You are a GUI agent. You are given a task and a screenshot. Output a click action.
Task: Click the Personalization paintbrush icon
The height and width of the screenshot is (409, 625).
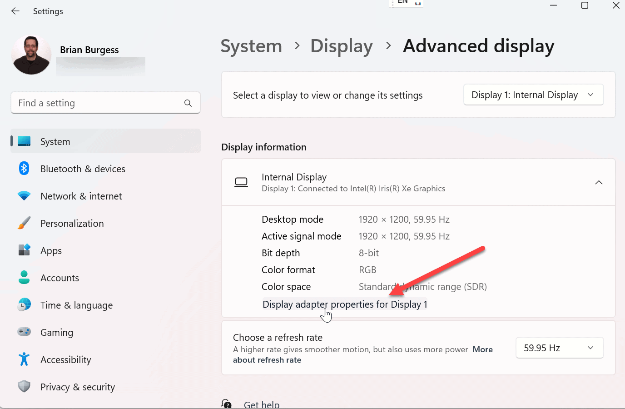24,223
